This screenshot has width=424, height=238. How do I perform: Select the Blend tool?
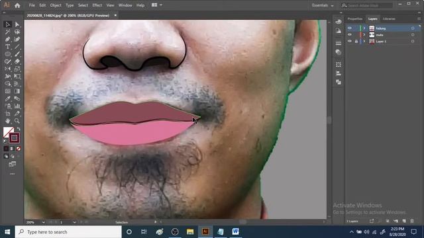pyautogui.click(x=17, y=99)
